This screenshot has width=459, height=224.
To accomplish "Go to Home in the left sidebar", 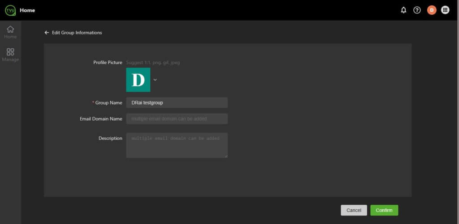I will click(10, 32).
